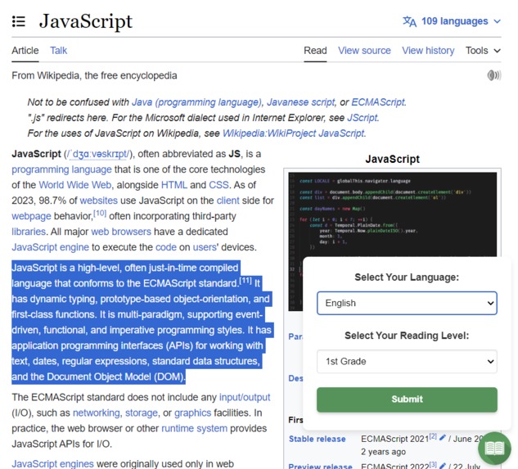This screenshot has height=469, width=518.
Task: Open the JavaScript engine link
Action: tap(50, 247)
